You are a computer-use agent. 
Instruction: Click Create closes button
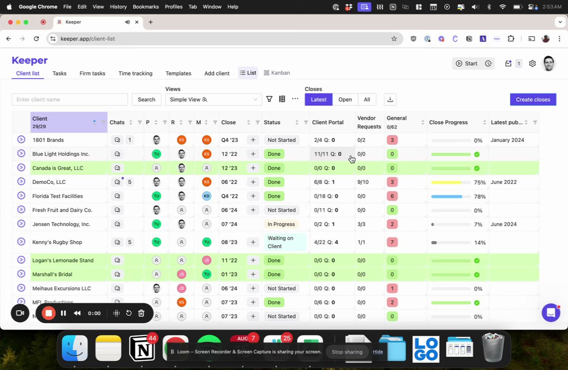[x=533, y=99]
